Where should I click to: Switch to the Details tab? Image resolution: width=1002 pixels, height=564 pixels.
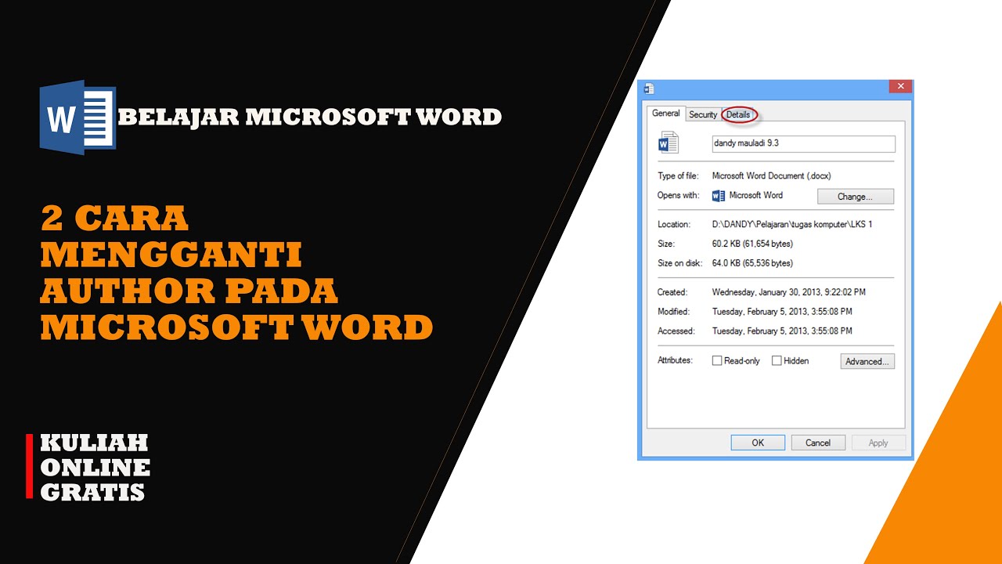click(x=738, y=114)
